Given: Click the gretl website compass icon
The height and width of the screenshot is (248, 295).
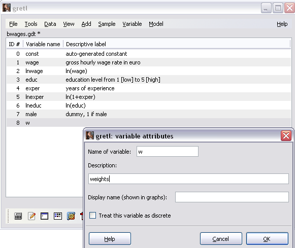Looking at the screenshot, I should tap(71, 216).
